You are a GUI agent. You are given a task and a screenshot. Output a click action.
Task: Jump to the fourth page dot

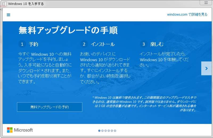109,131
